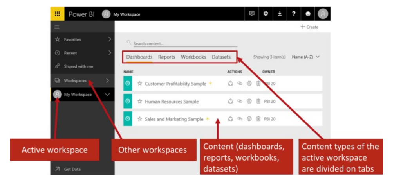Open the user profile avatar at top right
The height and width of the screenshot is (177, 401).
pos(323,14)
